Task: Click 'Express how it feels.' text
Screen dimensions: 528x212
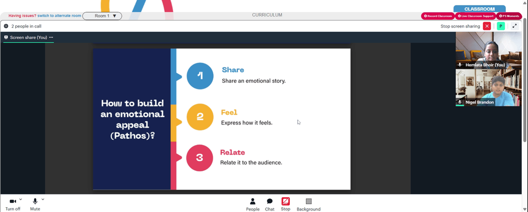Action: 247,123
